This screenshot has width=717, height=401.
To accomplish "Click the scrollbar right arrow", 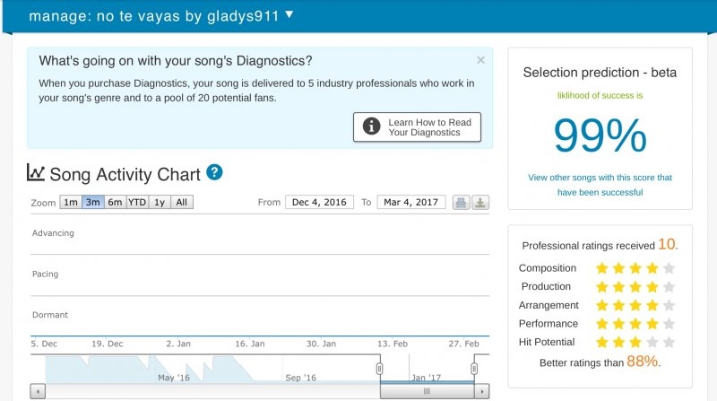I will click(484, 391).
